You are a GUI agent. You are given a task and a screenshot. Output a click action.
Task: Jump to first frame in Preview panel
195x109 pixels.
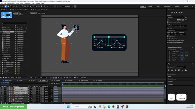(x=172, y=12)
